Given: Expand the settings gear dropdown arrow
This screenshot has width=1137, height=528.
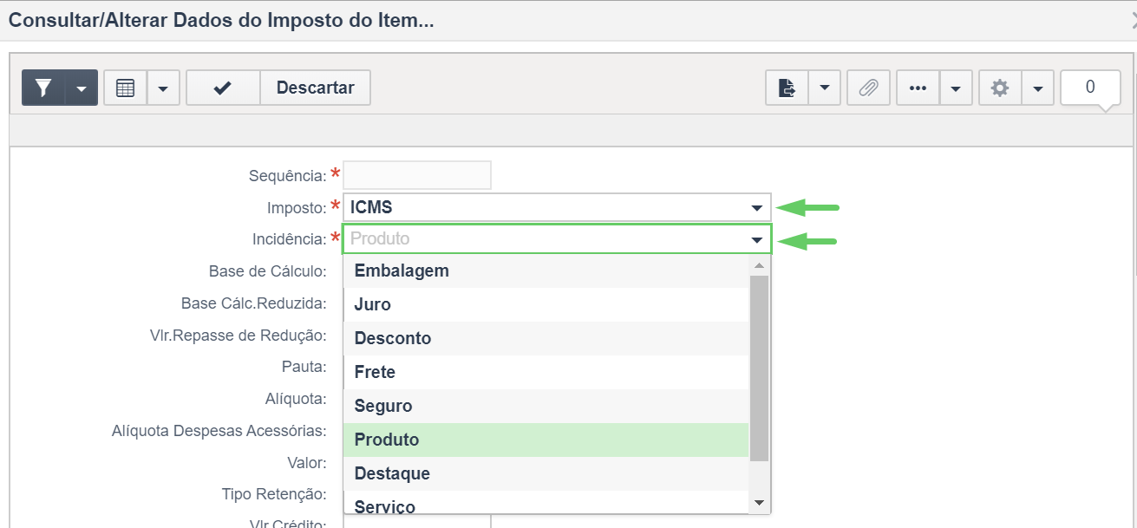Looking at the screenshot, I should (1038, 88).
